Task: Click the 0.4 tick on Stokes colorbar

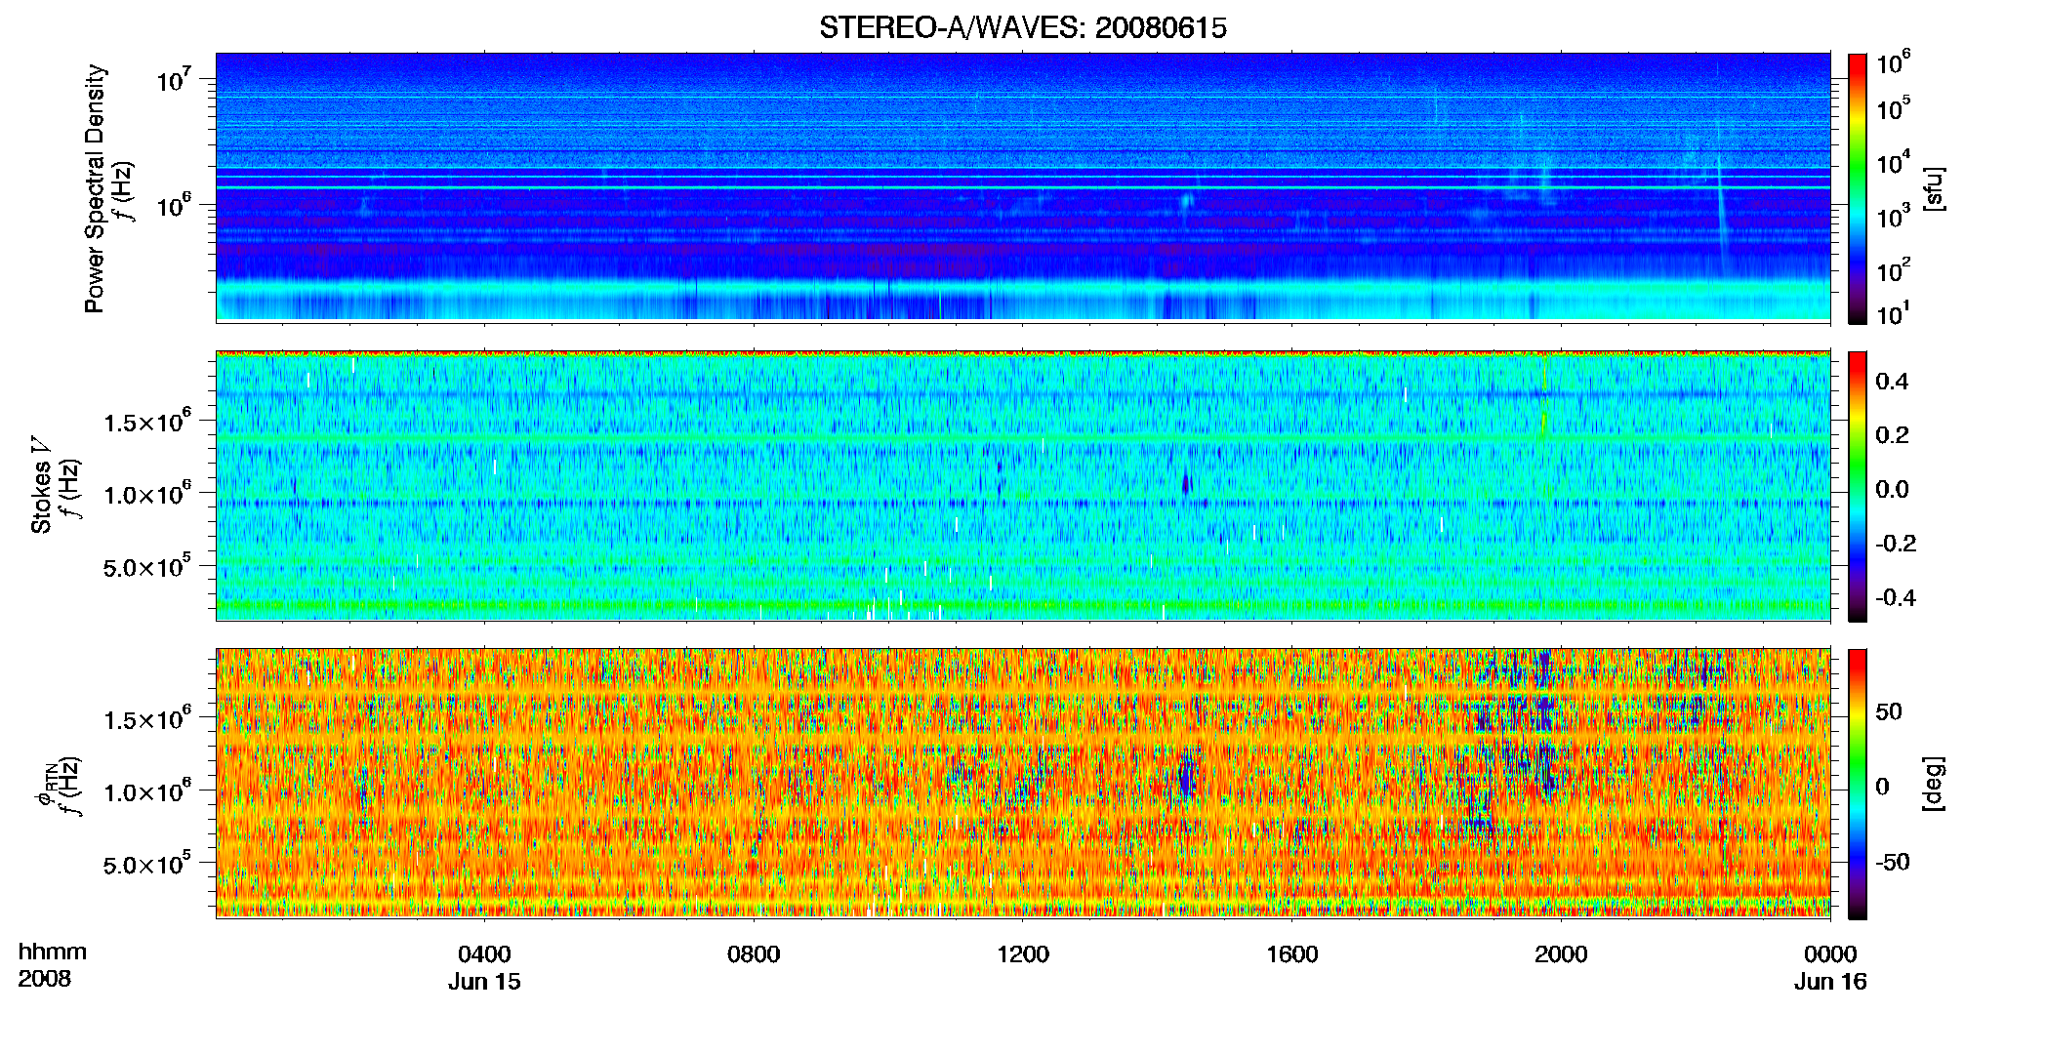Action: click(x=1892, y=382)
